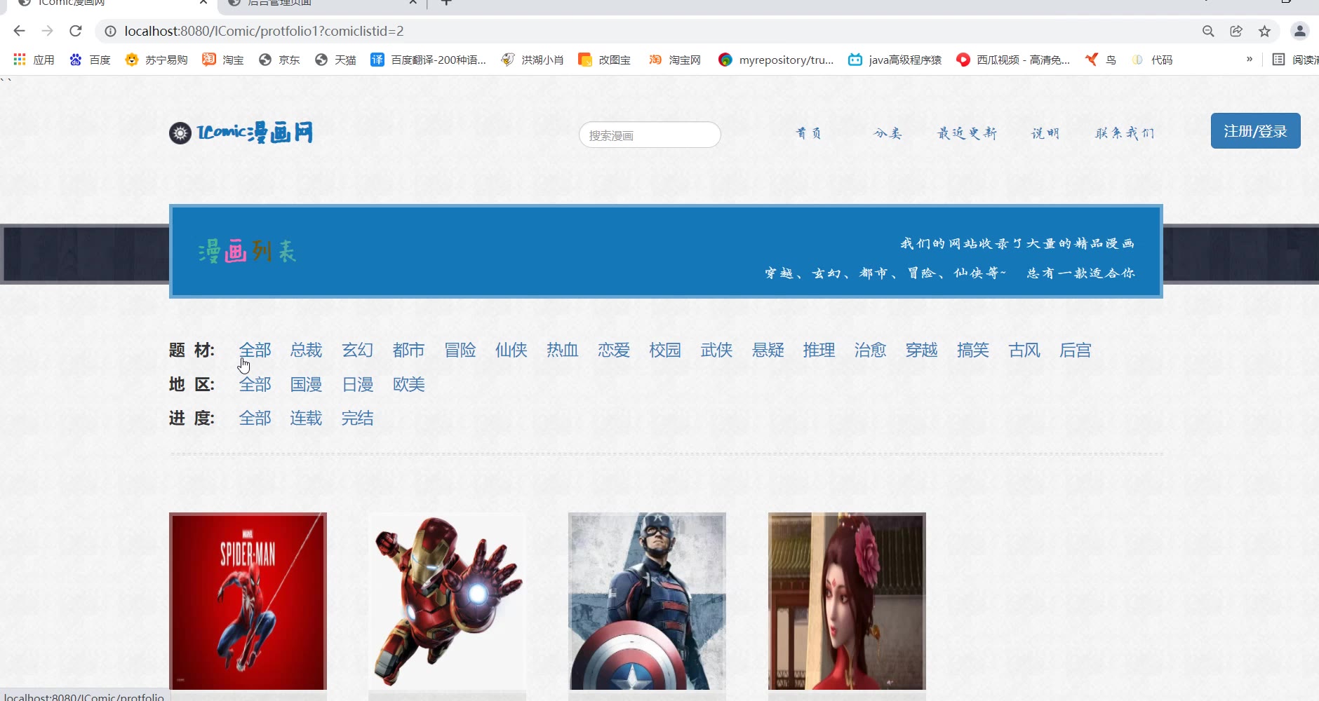Filter by 国漫 region

coord(306,384)
